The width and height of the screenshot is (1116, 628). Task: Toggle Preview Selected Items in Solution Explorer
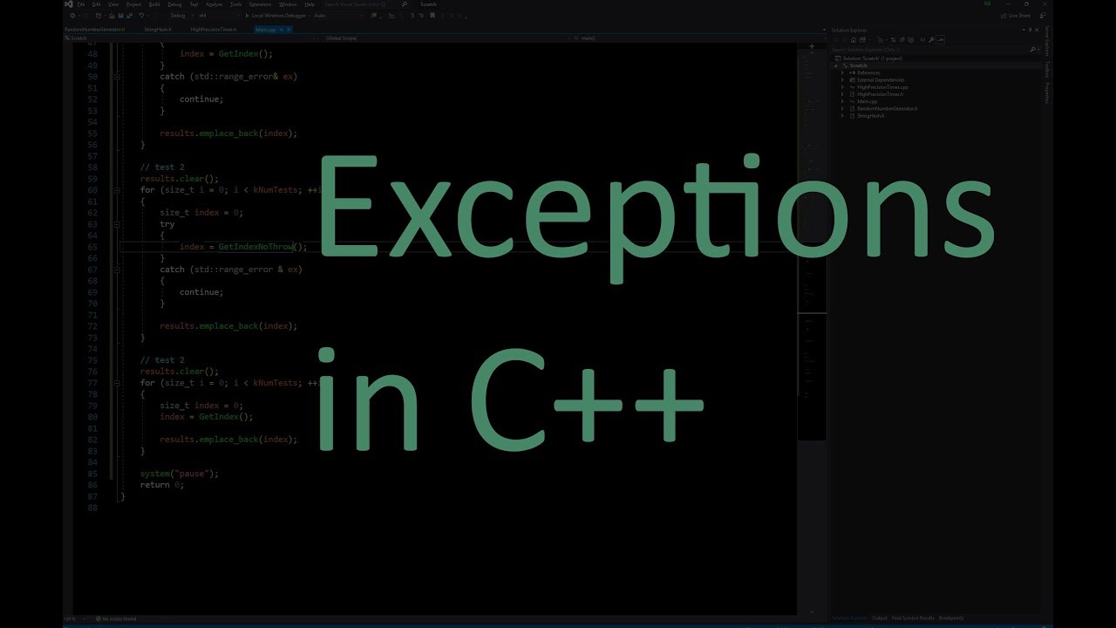tap(941, 40)
